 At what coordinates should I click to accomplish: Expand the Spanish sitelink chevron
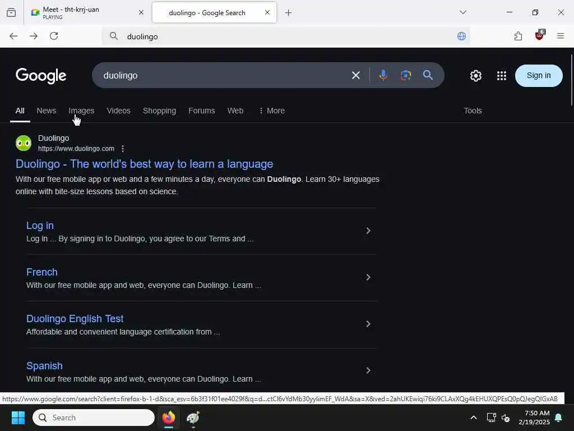(368, 370)
